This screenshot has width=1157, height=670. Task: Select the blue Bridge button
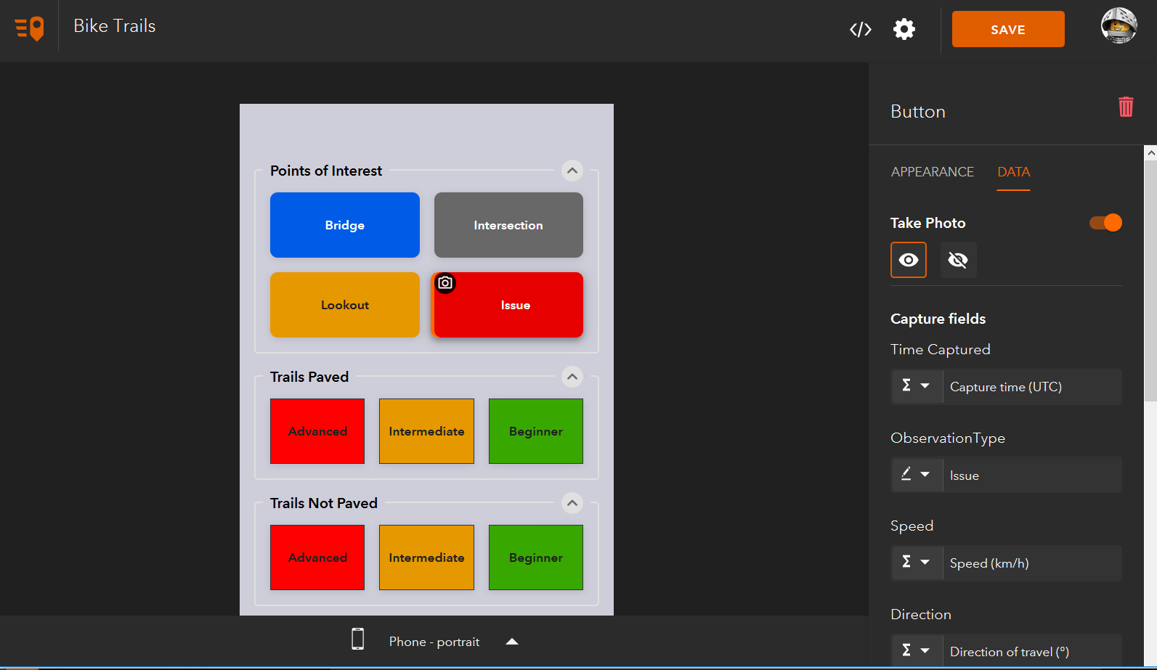click(345, 225)
